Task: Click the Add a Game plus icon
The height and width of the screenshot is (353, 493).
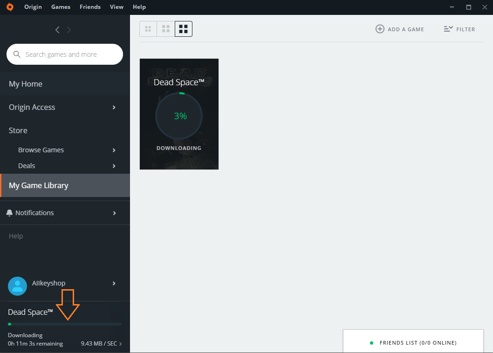Action: [x=380, y=29]
